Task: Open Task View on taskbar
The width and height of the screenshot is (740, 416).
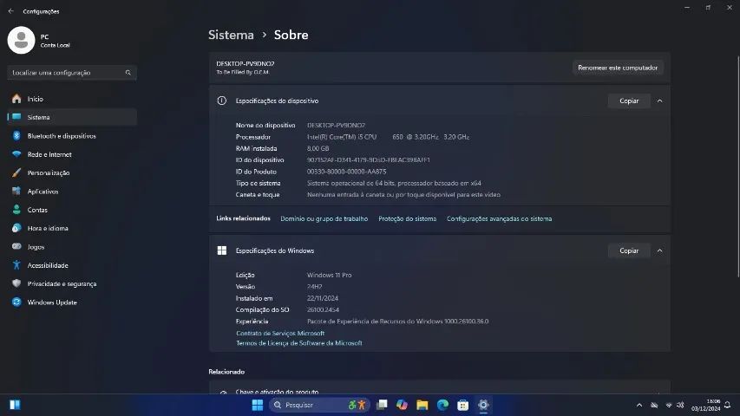Action: 382,405
